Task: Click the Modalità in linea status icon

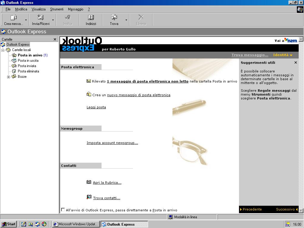Action: 170,217
